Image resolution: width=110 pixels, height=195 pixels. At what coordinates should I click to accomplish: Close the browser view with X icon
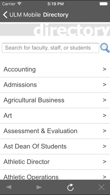pos(101,187)
